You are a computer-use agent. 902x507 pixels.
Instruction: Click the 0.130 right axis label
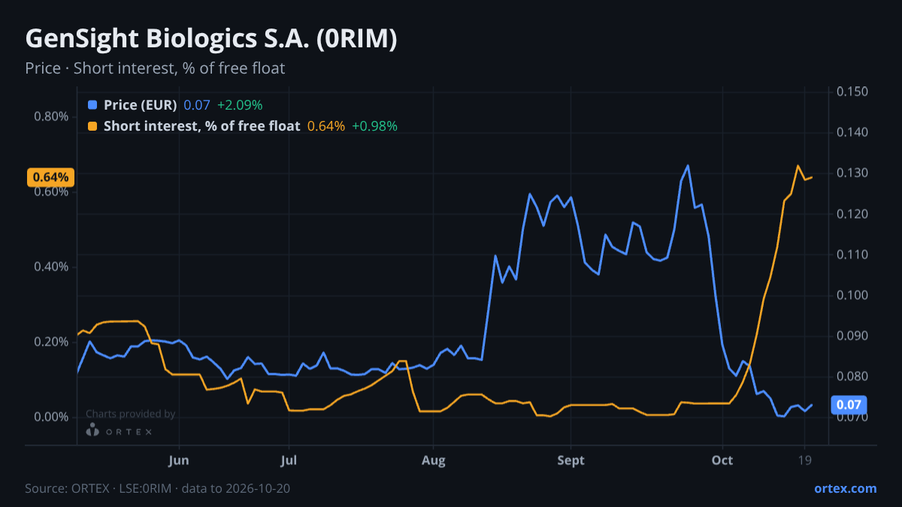pos(852,173)
